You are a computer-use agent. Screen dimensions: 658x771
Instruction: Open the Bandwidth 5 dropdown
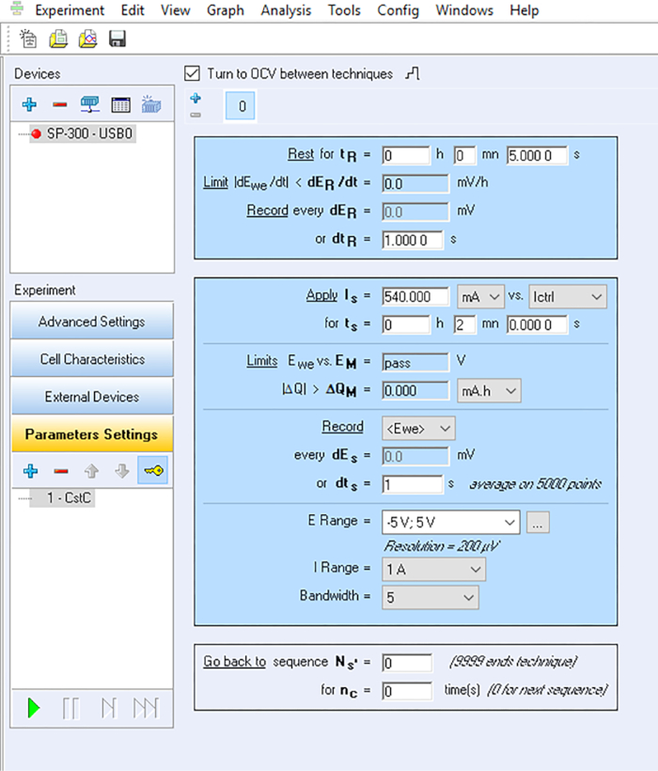point(430,597)
